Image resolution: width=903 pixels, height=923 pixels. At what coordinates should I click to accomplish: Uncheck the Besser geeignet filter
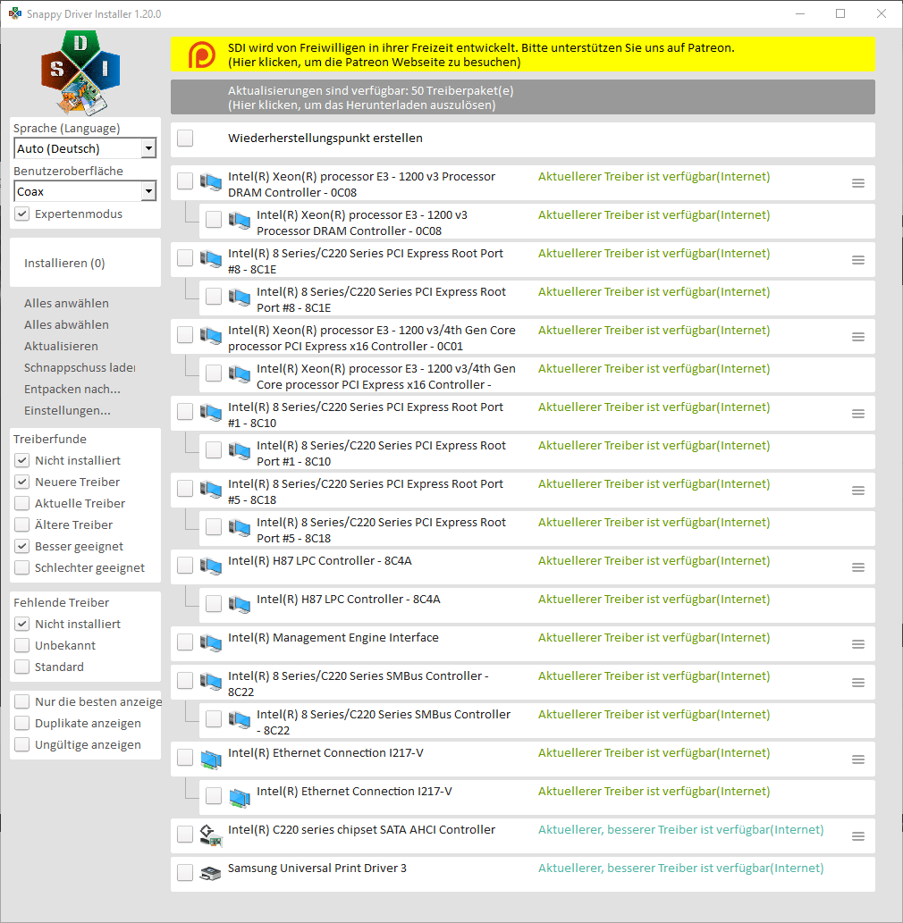(21, 546)
